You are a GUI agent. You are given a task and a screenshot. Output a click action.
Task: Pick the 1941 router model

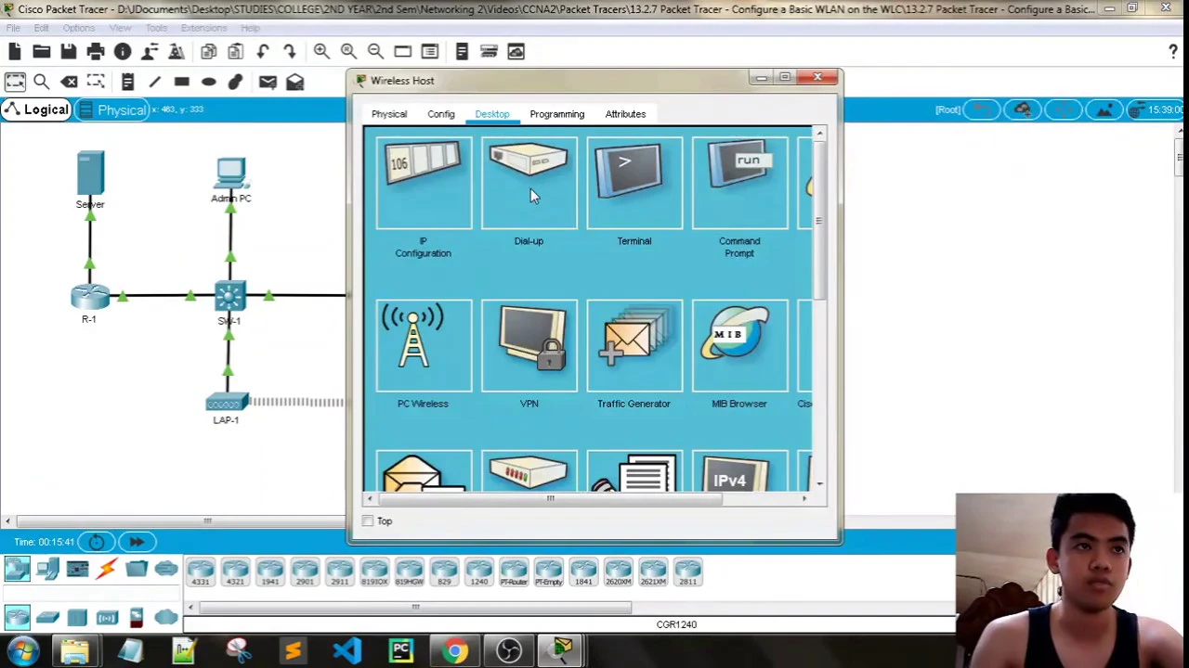[270, 572]
